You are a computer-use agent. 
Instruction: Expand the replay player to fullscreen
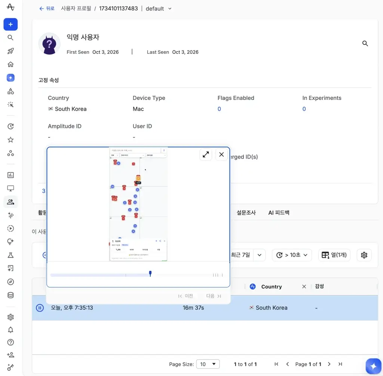point(206,155)
